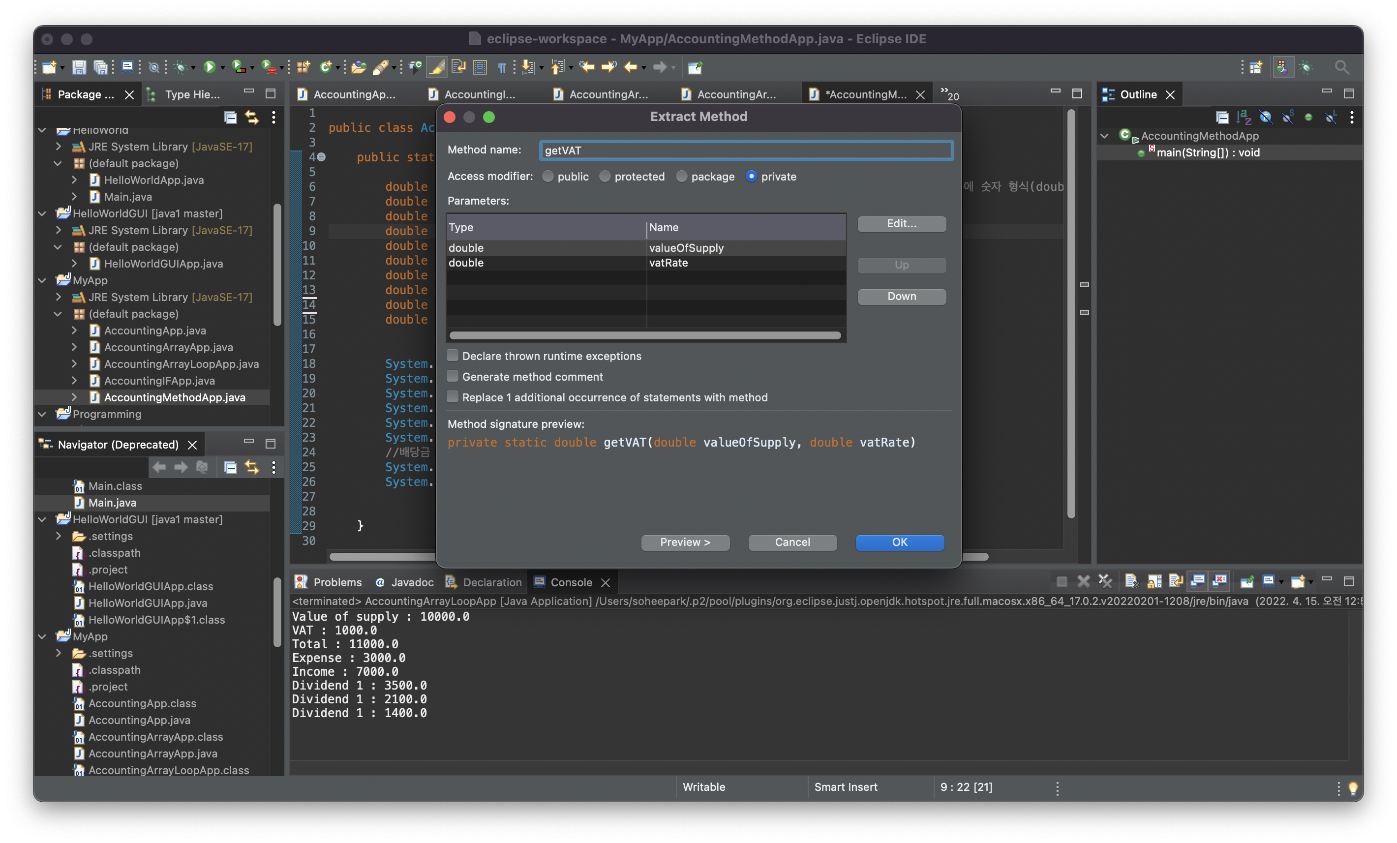
Task: Expand AccountingApp.java tree node
Action: pyautogui.click(x=74, y=331)
